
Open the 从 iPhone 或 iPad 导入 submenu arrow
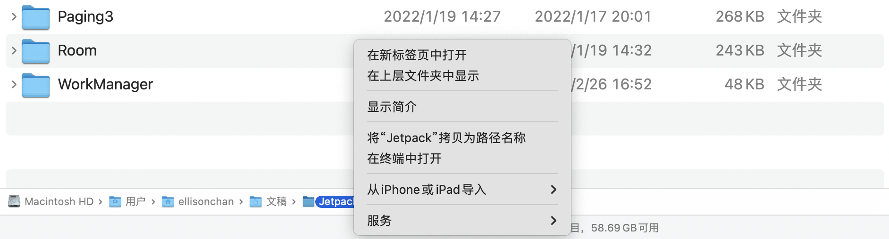[554, 190]
